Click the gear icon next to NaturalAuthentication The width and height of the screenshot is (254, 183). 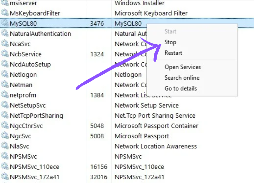point(5,34)
